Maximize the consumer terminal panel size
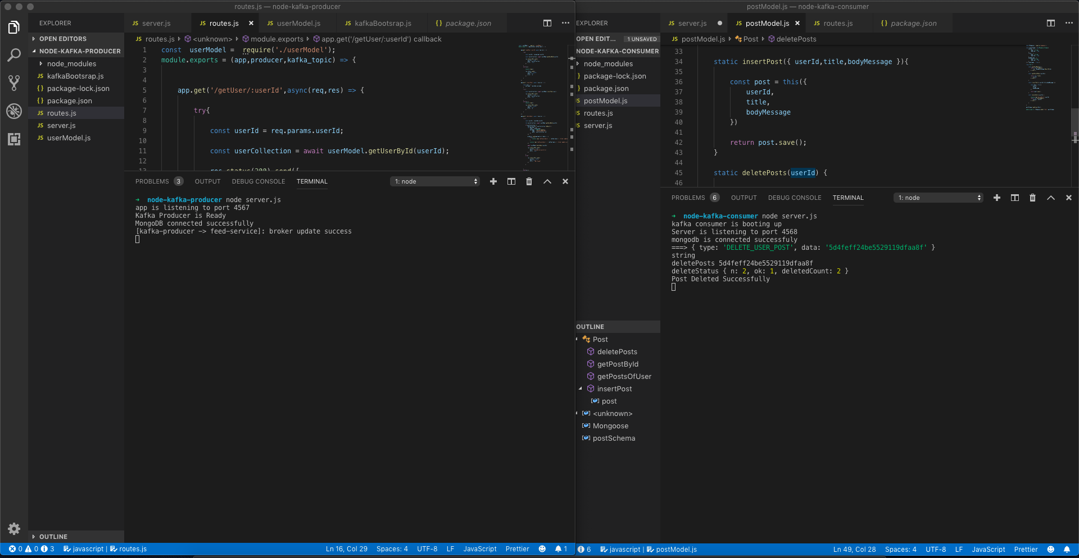 (1050, 198)
